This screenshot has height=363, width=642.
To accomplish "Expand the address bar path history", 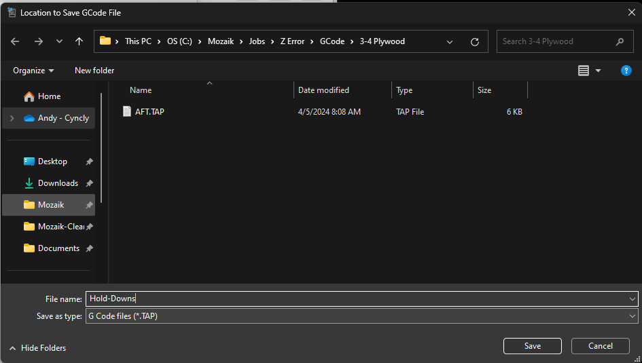I will (x=450, y=41).
